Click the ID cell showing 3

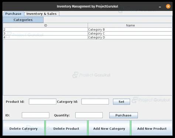pyautogui.click(x=45, y=34)
